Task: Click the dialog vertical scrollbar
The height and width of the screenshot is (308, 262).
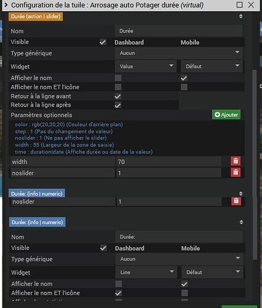Action: 255,165
